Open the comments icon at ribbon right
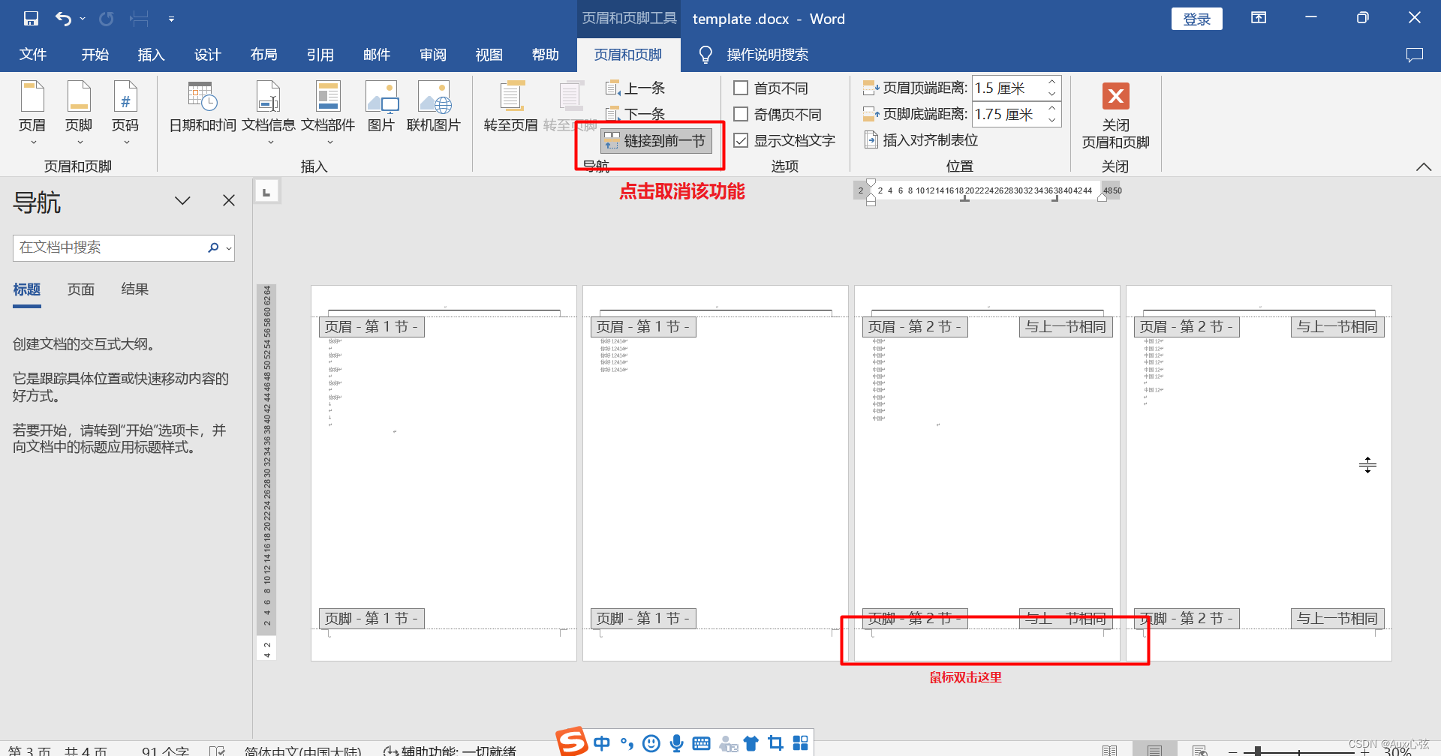 click(1414, 54)
